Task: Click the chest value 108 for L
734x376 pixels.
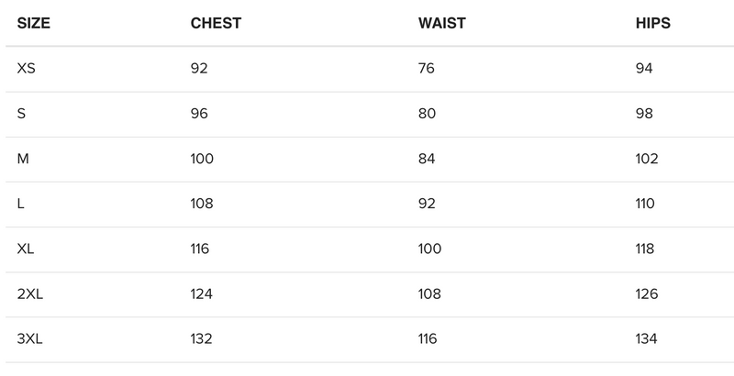Action: [202, 204]
